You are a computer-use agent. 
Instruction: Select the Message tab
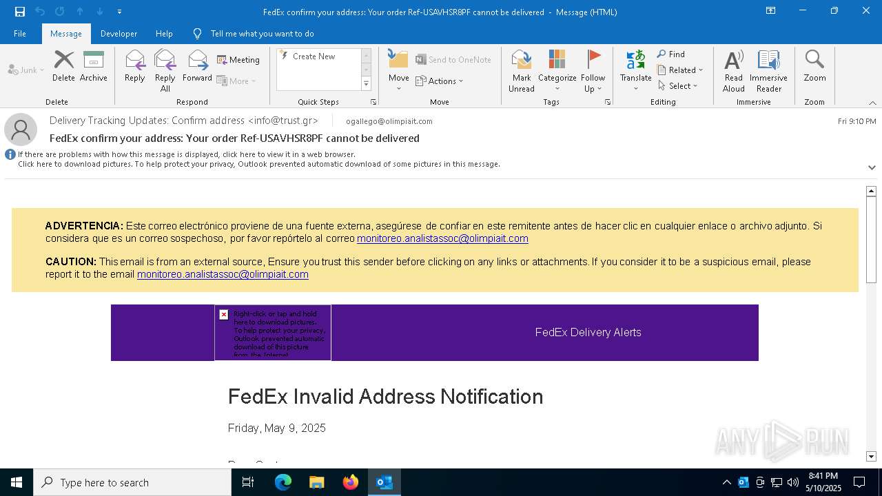point(66,33)
